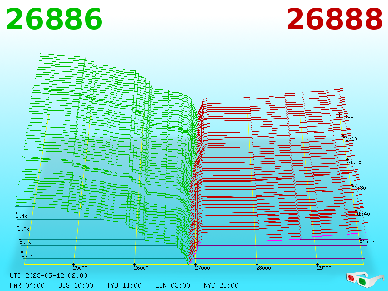Click the TYO 11:00 time
This screenshot has width=388, height=291.
tap(124, 285)
